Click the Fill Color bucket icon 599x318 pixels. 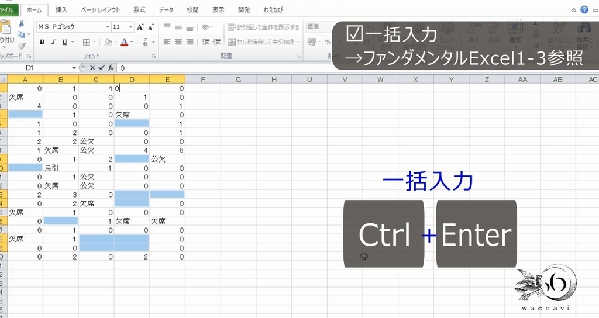pyautogui.click(x=108, y=42)
